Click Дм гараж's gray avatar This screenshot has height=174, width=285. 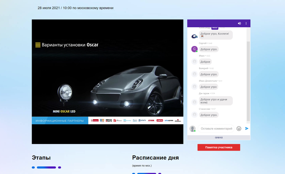(194, 102)
